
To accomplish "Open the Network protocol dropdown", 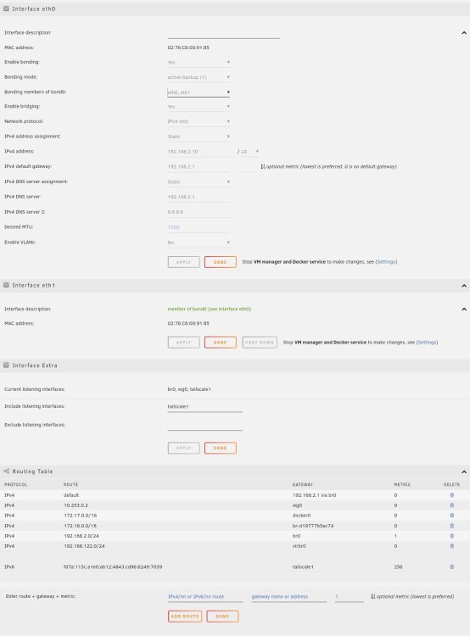I will (x=199, y=121).
